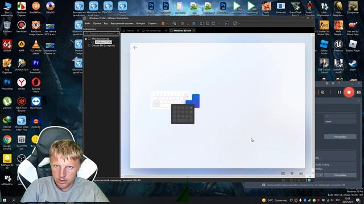Open the Правка menu in VMware
Viewport: 364px width, 204px height.
point(97,23)
